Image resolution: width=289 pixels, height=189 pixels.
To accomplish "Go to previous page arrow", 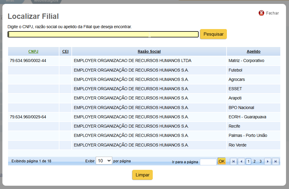I will point(241,161).
